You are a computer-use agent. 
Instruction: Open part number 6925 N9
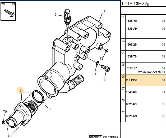pyautogui.click(x=131, y=116)
